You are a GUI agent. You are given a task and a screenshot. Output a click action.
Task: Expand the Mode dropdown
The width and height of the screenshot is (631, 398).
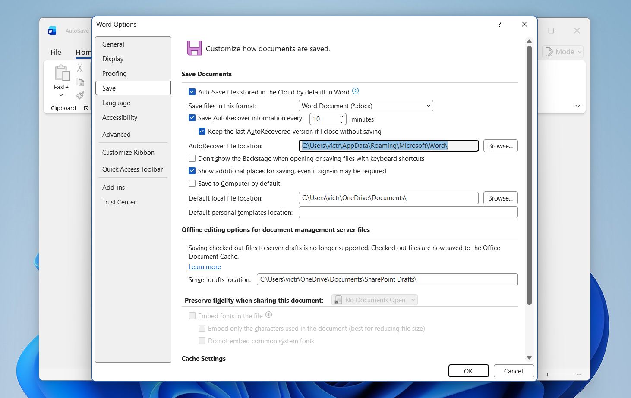(580, 51)
